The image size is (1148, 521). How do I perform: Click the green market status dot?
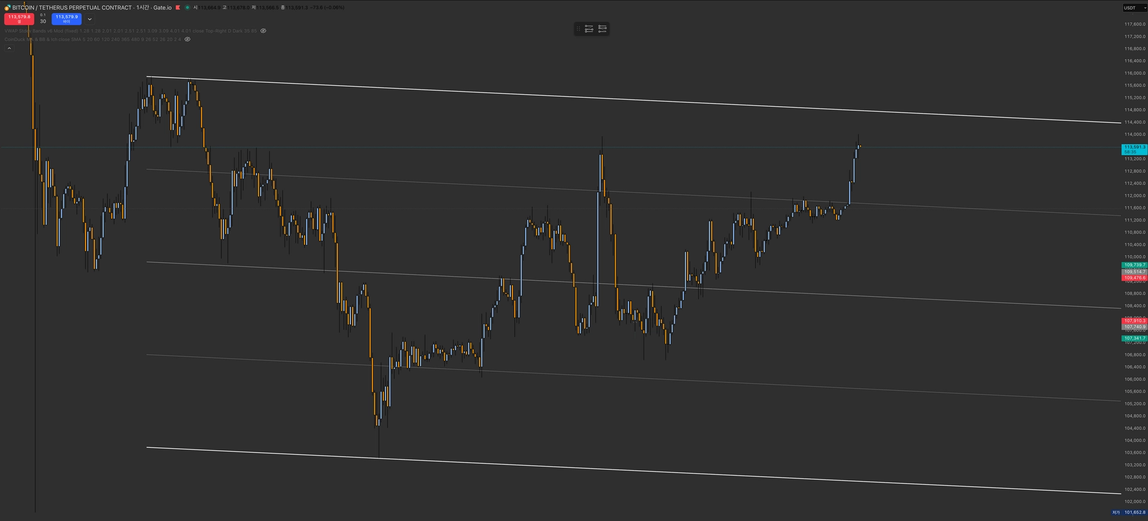[187, 8]
